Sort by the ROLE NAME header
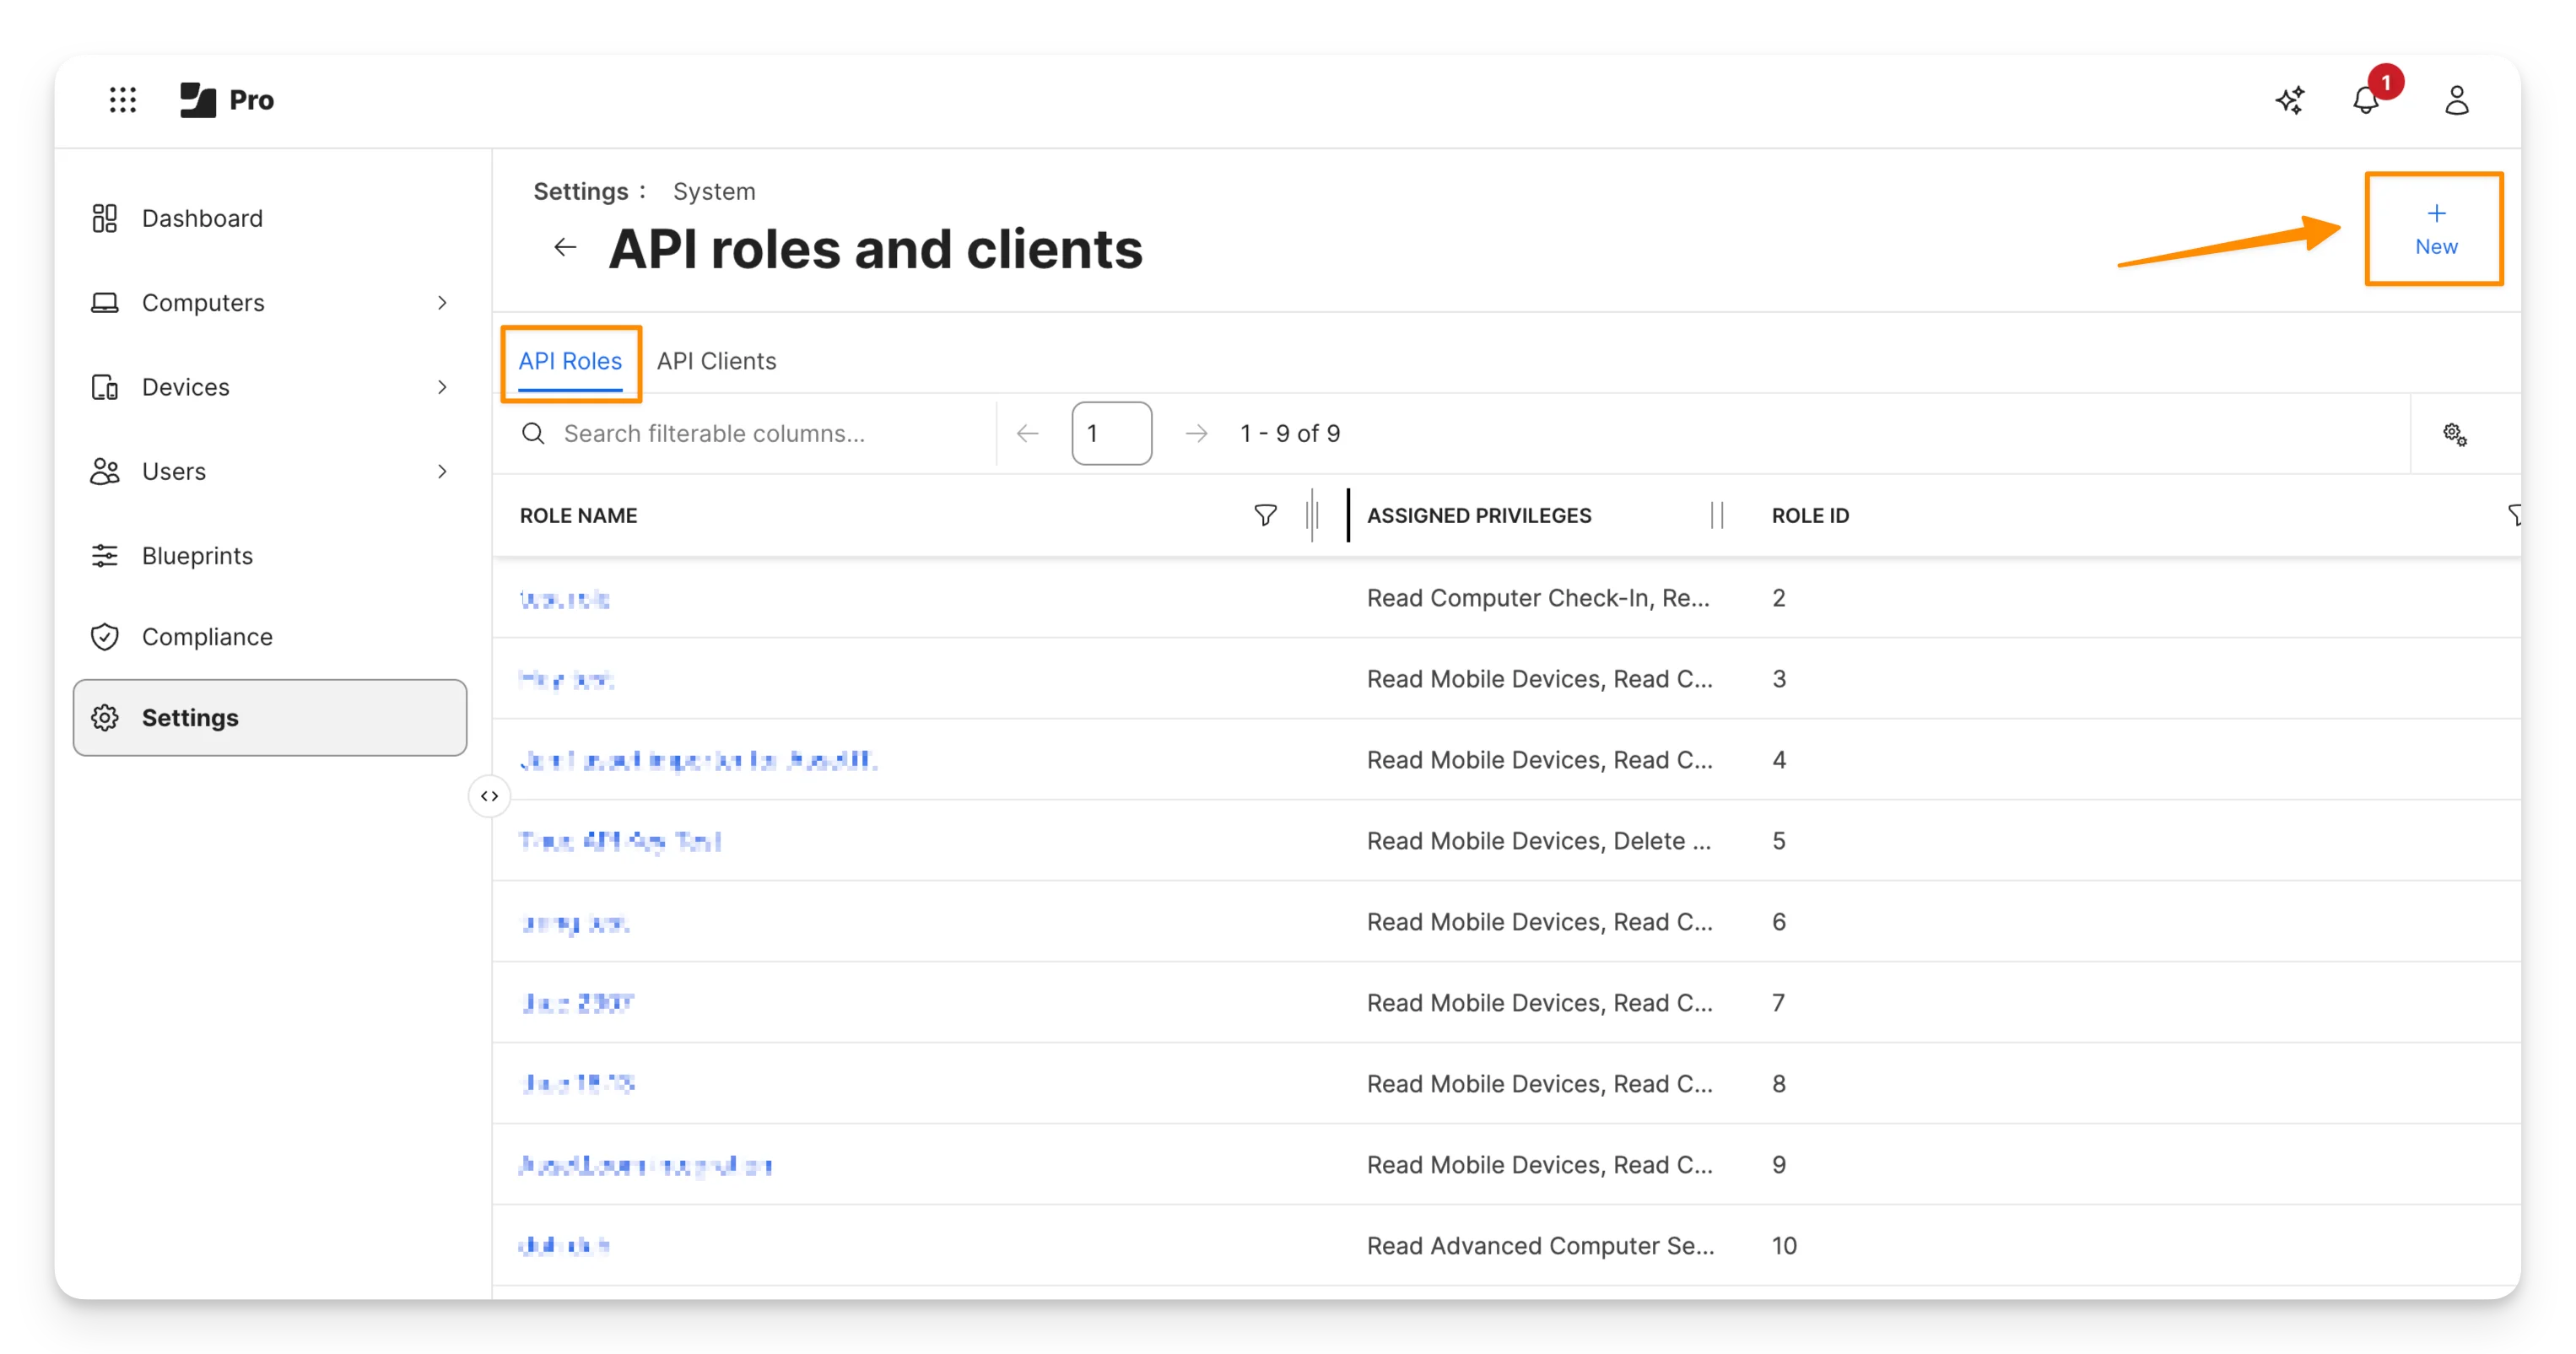This screenshot has height=1354, width=2576. 578,515
